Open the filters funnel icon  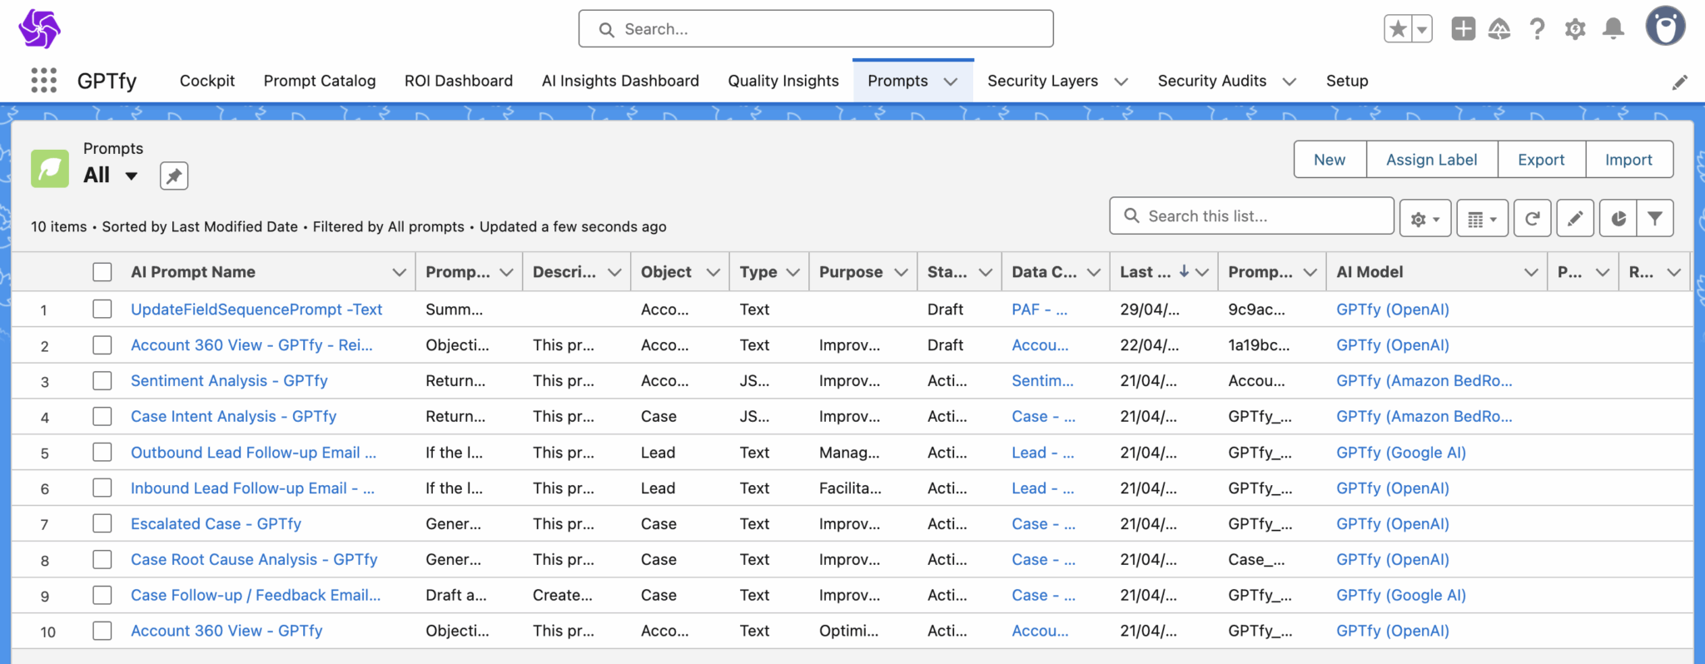1655,218
